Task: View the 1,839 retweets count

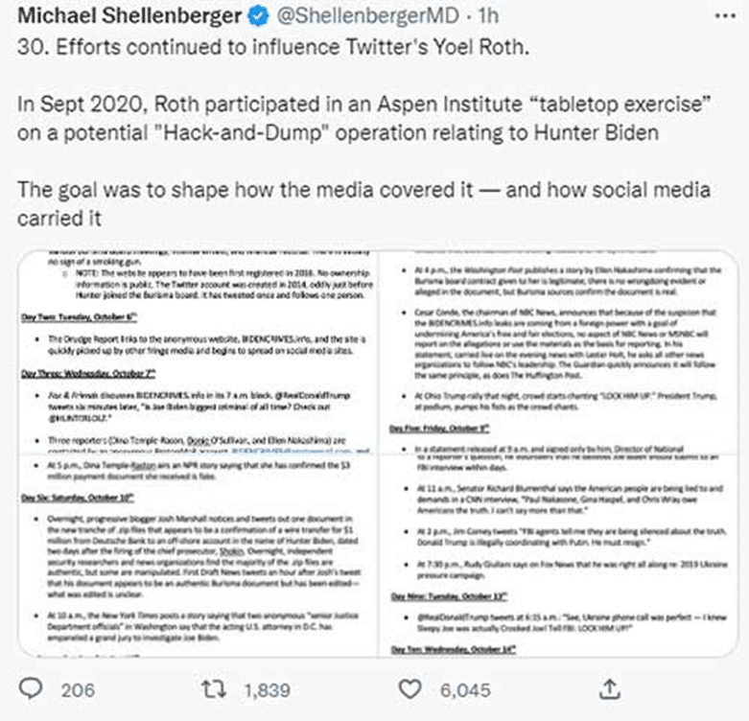Action: [267, 690]
